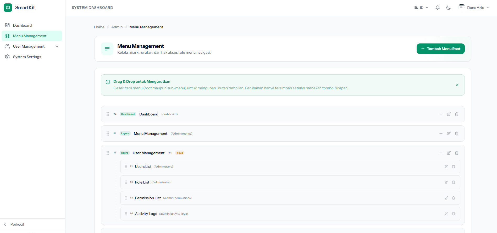This screenshot has width=497, height=233.
Task: Grab drag handle of Menu Management row
Action: pos(108,134)
